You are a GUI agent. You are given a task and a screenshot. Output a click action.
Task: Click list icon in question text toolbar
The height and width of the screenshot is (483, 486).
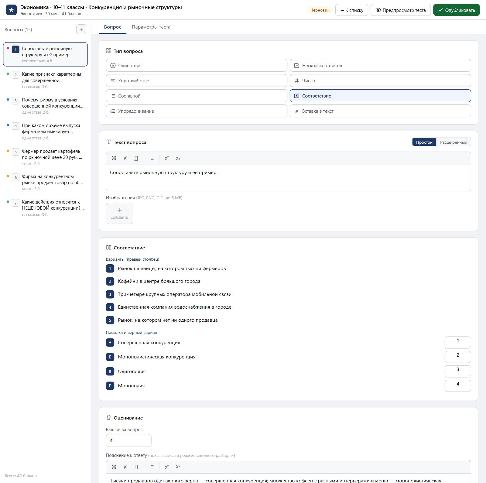tap(152, 158)
